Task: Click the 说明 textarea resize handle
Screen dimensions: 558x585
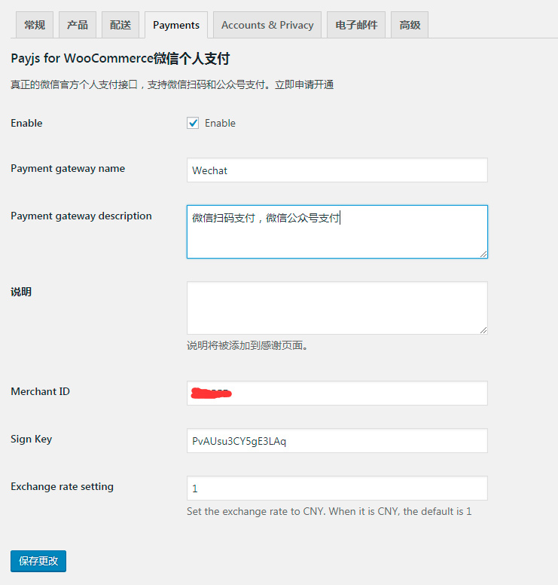Action: (483, 330)
